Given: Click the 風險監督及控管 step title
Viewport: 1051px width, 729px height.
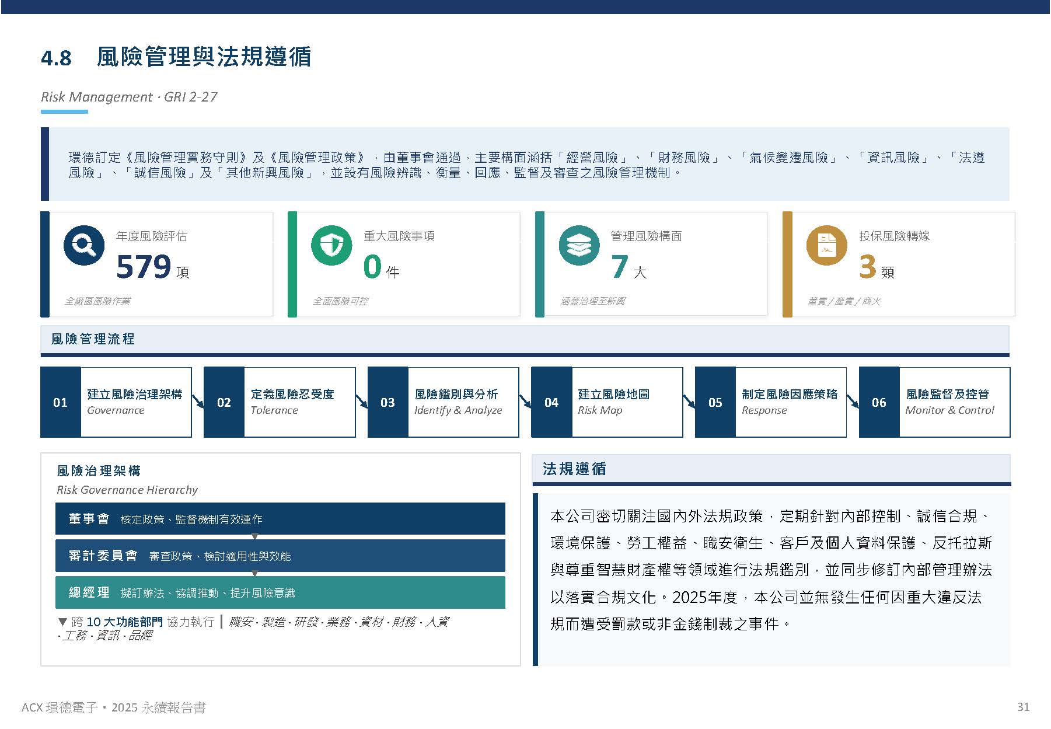Looking at the screenshot, I should click(x=948, y=394).
